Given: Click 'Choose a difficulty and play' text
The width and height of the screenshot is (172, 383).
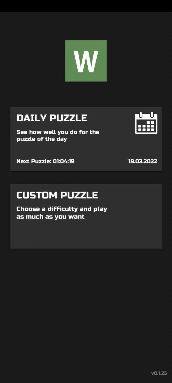Looking at the screenshot, I should click(62, 209).
